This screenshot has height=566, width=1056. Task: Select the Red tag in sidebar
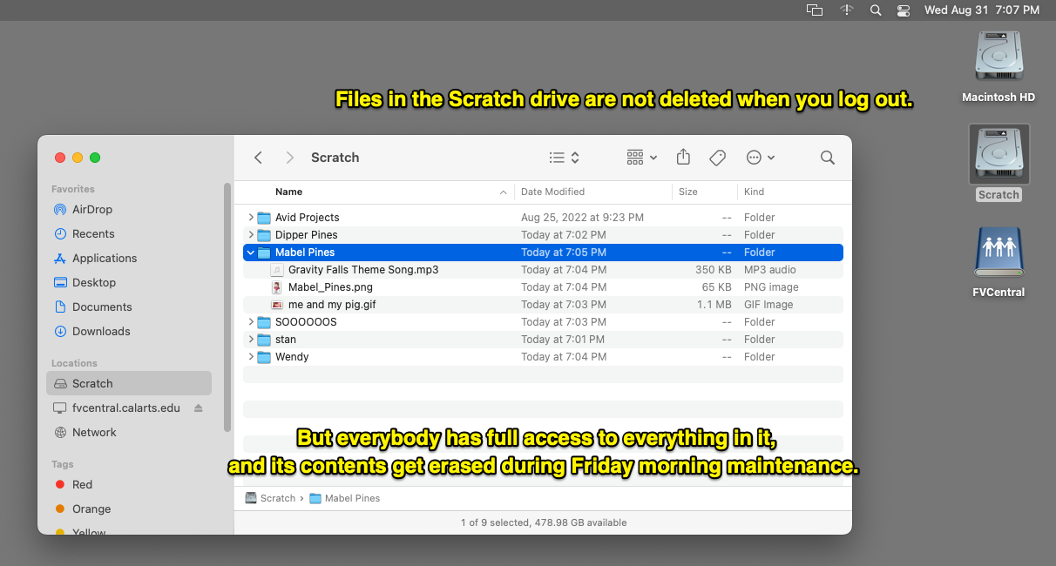click(x=83, y=485)
